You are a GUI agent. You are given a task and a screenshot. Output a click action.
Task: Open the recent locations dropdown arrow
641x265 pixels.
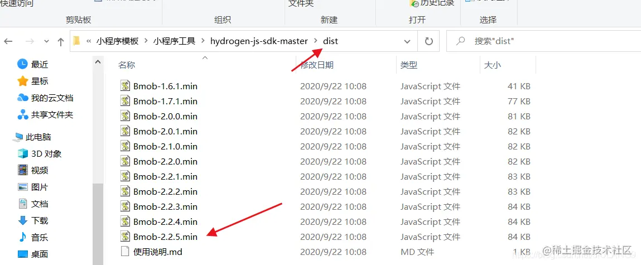[x=46, y=41]
